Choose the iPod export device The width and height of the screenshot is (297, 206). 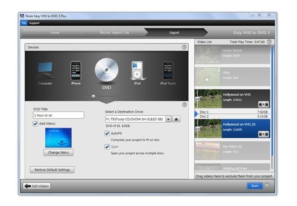pyautogui.click(x=137, y=70)
